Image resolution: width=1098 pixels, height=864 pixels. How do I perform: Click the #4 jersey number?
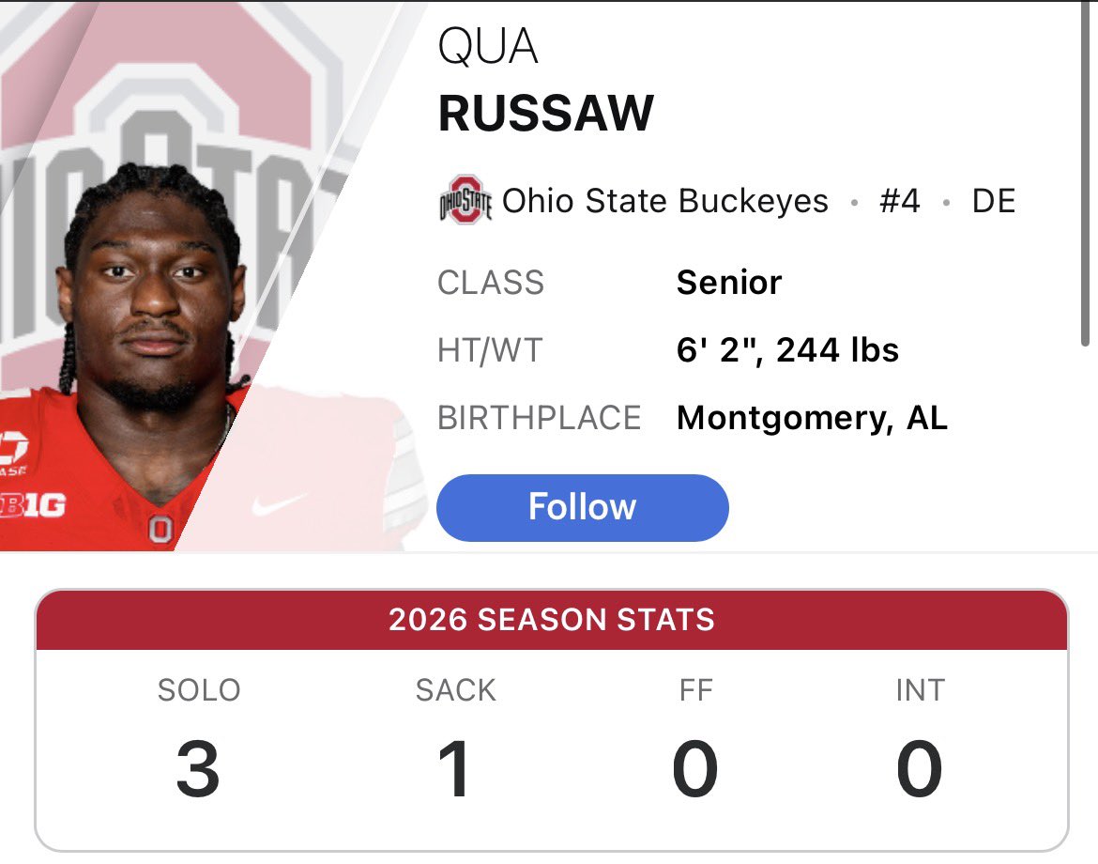click(x=899, y=201)
